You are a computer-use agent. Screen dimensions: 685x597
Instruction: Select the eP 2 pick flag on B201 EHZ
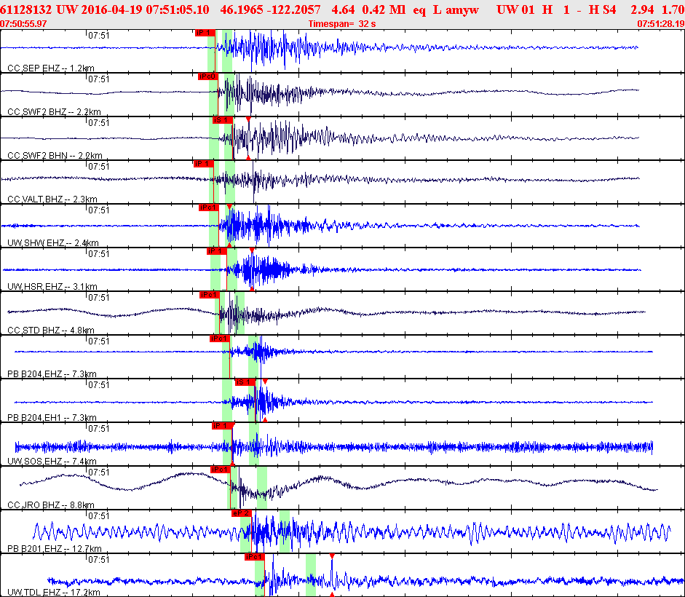(242, 513)
